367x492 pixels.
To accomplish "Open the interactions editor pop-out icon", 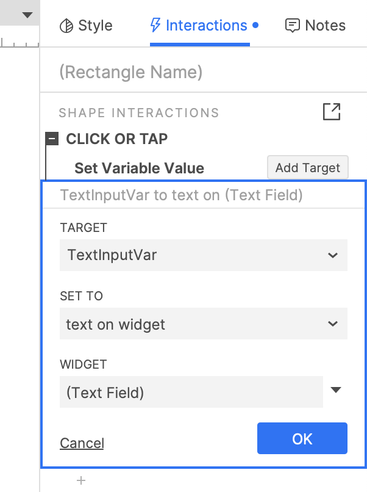I will (332, 112).
